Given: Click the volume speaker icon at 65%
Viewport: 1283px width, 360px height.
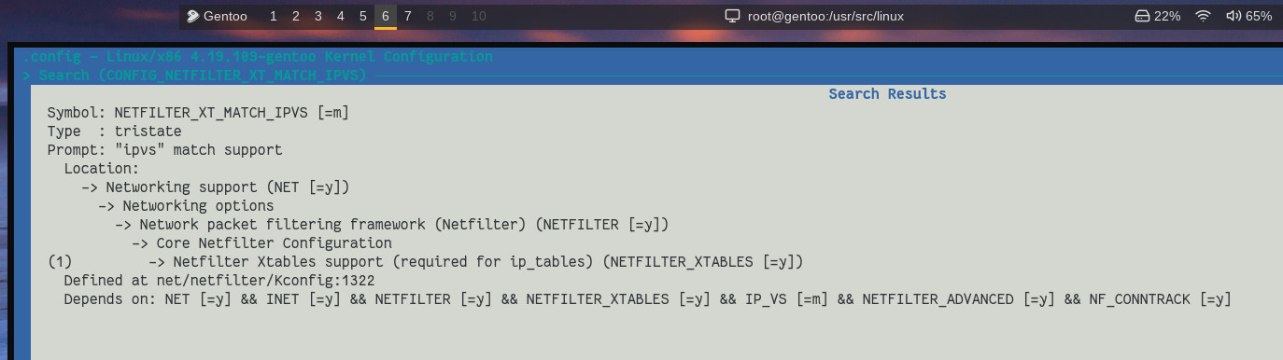Looking at the screenshot, I should [x=1233, y=16].
